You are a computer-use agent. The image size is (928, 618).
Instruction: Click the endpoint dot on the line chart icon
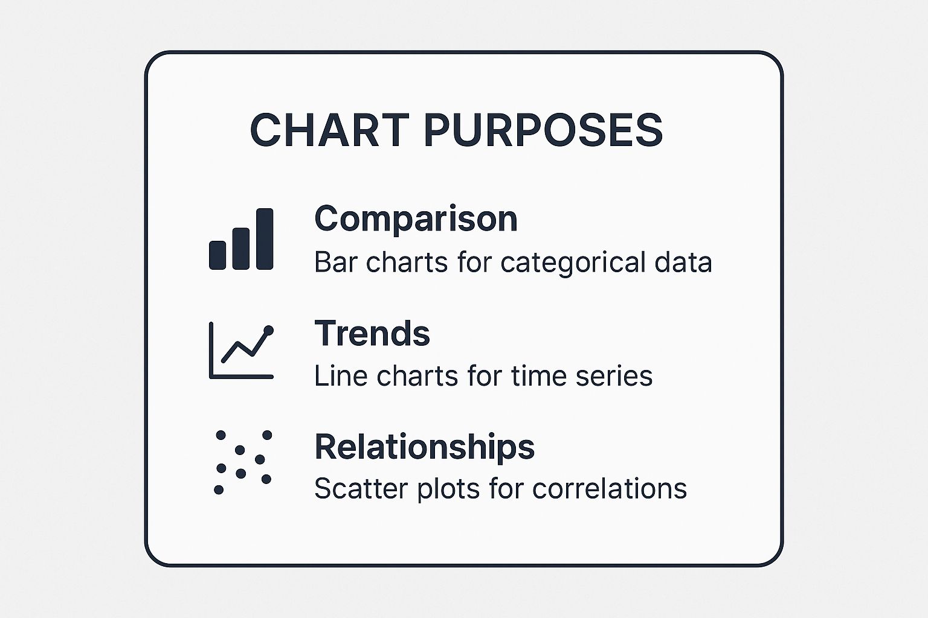coord(269,330)
